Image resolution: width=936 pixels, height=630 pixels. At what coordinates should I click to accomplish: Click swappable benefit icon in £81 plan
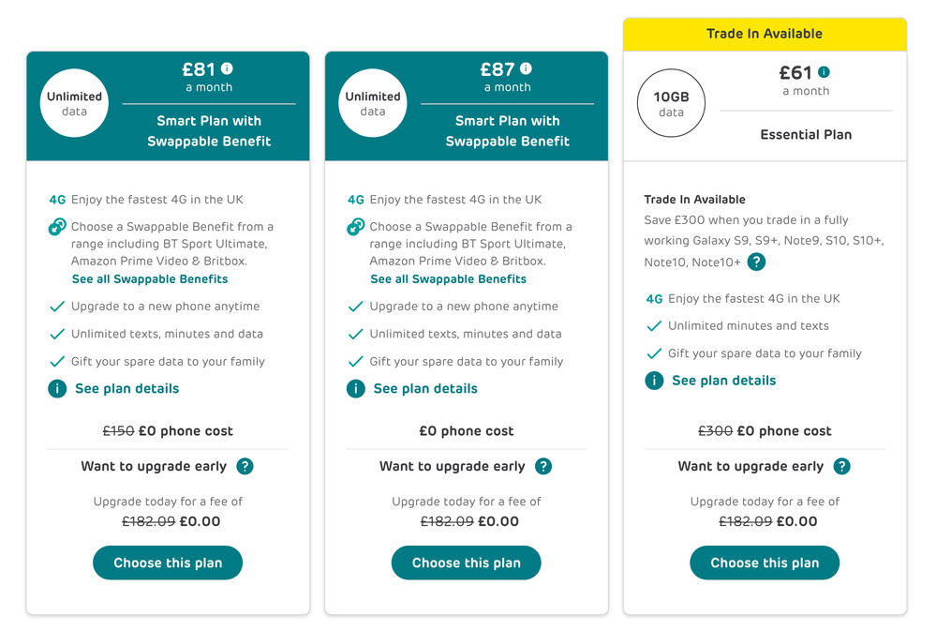point(57,227)
